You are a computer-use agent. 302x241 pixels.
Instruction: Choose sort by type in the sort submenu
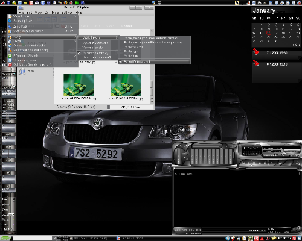[x=131, y=51]
